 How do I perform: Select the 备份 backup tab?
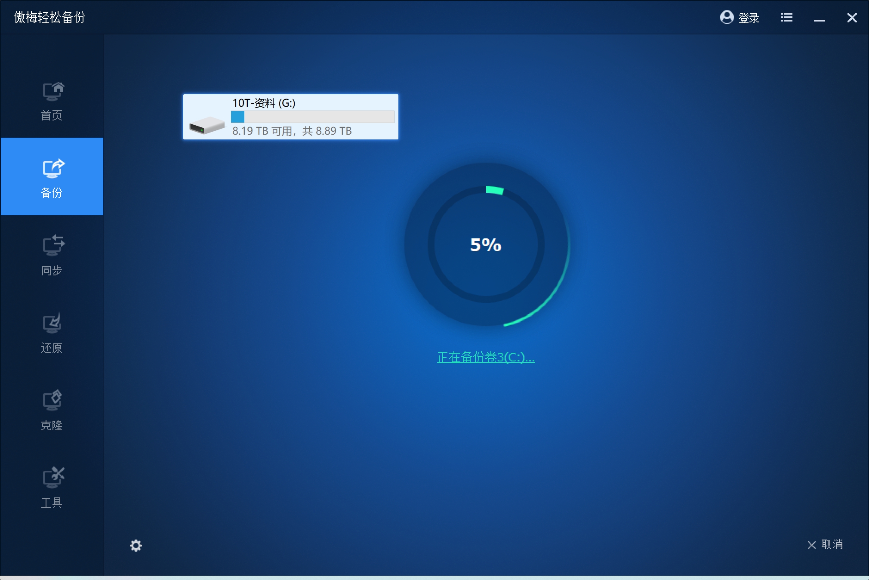[x=52, y=176]
